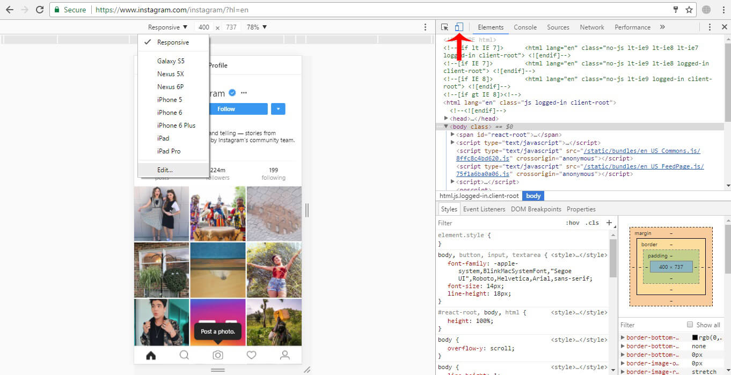
Task: Select html.js.logged-in.client-root breadcrumb
Action: click(479, 196)
